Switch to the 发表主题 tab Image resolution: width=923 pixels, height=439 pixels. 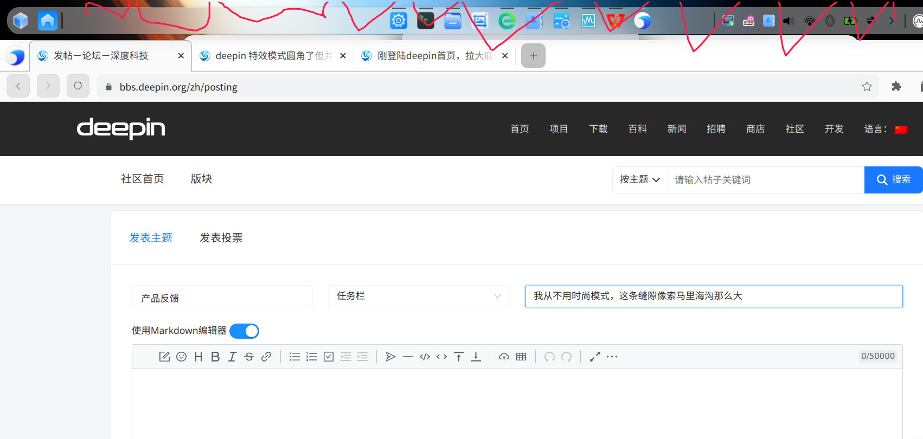pyautogui.click(x=151, y=238)
